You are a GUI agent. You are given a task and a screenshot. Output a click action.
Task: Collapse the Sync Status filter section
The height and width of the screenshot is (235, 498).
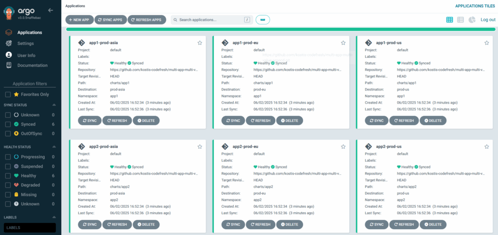[53, 105]
